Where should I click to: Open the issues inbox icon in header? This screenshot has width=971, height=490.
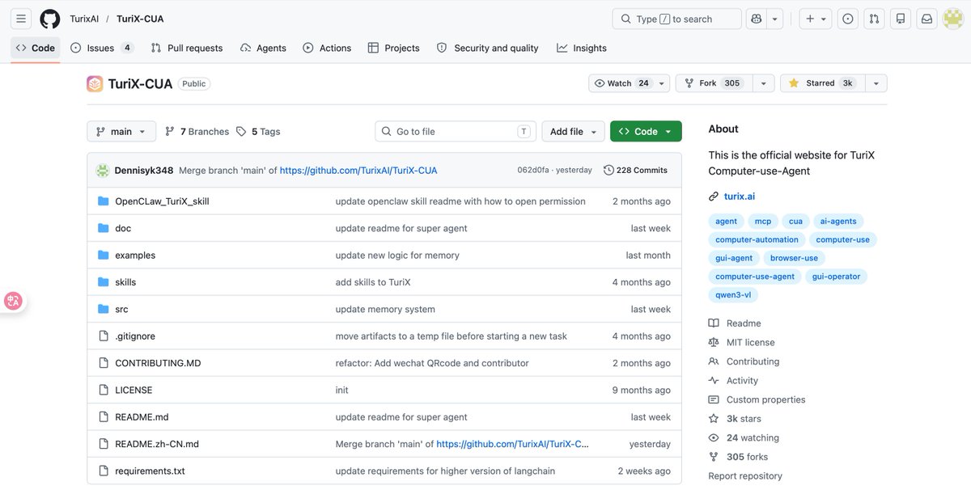847,19
